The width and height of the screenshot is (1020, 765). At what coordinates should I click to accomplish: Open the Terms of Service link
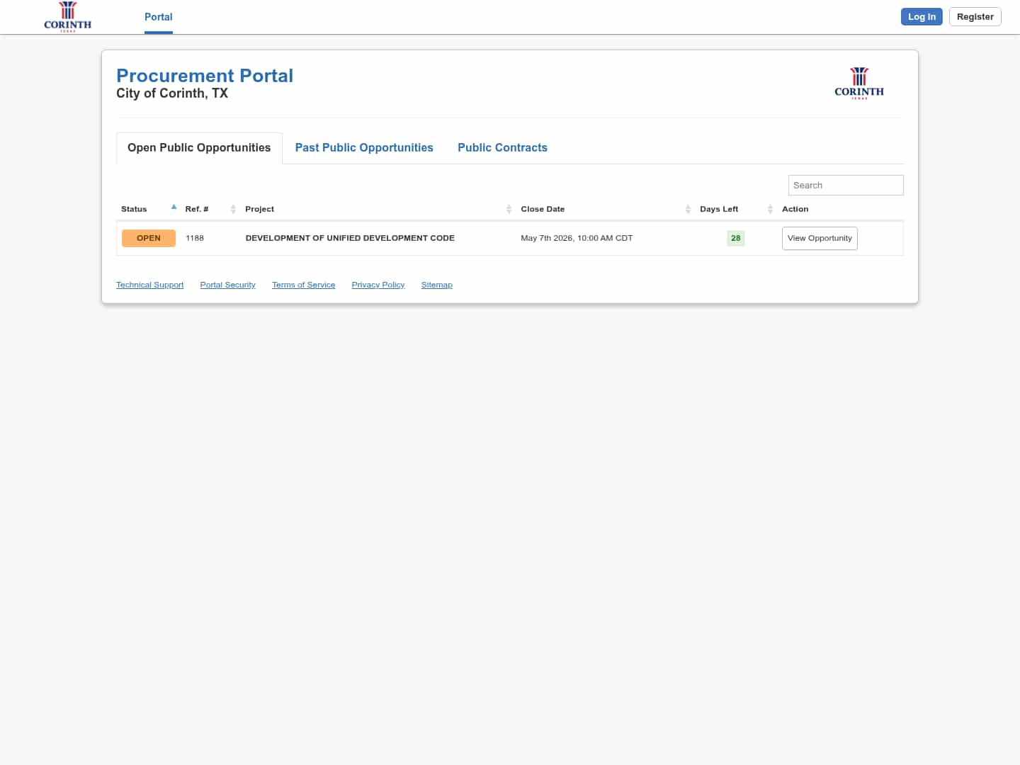coord(303,285)
